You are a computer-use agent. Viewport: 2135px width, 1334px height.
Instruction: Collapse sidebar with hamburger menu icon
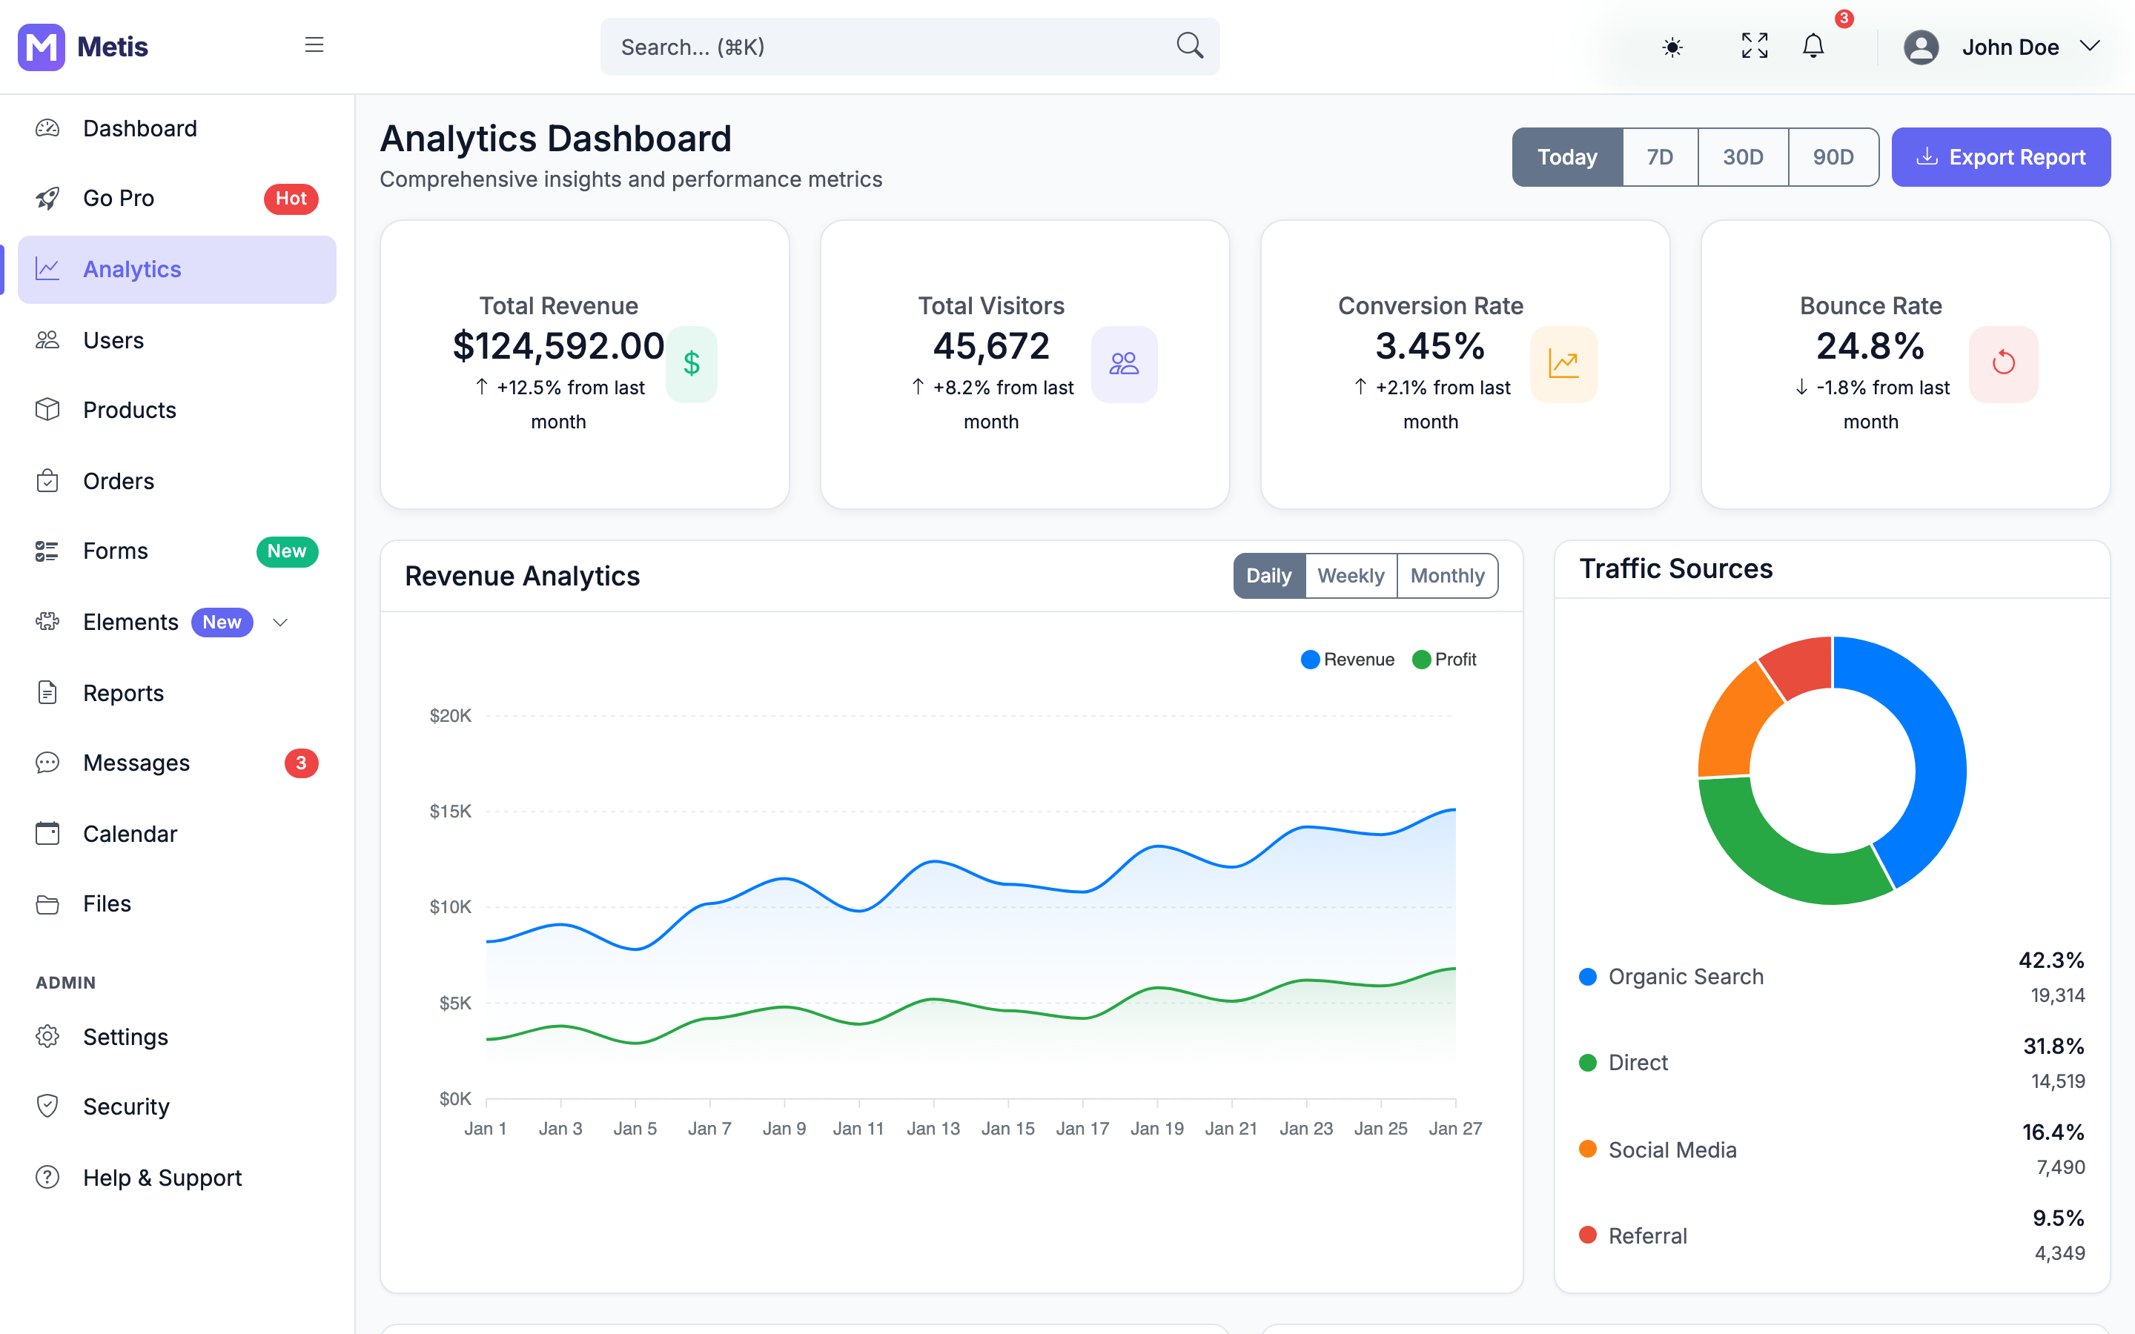(314, 45)
